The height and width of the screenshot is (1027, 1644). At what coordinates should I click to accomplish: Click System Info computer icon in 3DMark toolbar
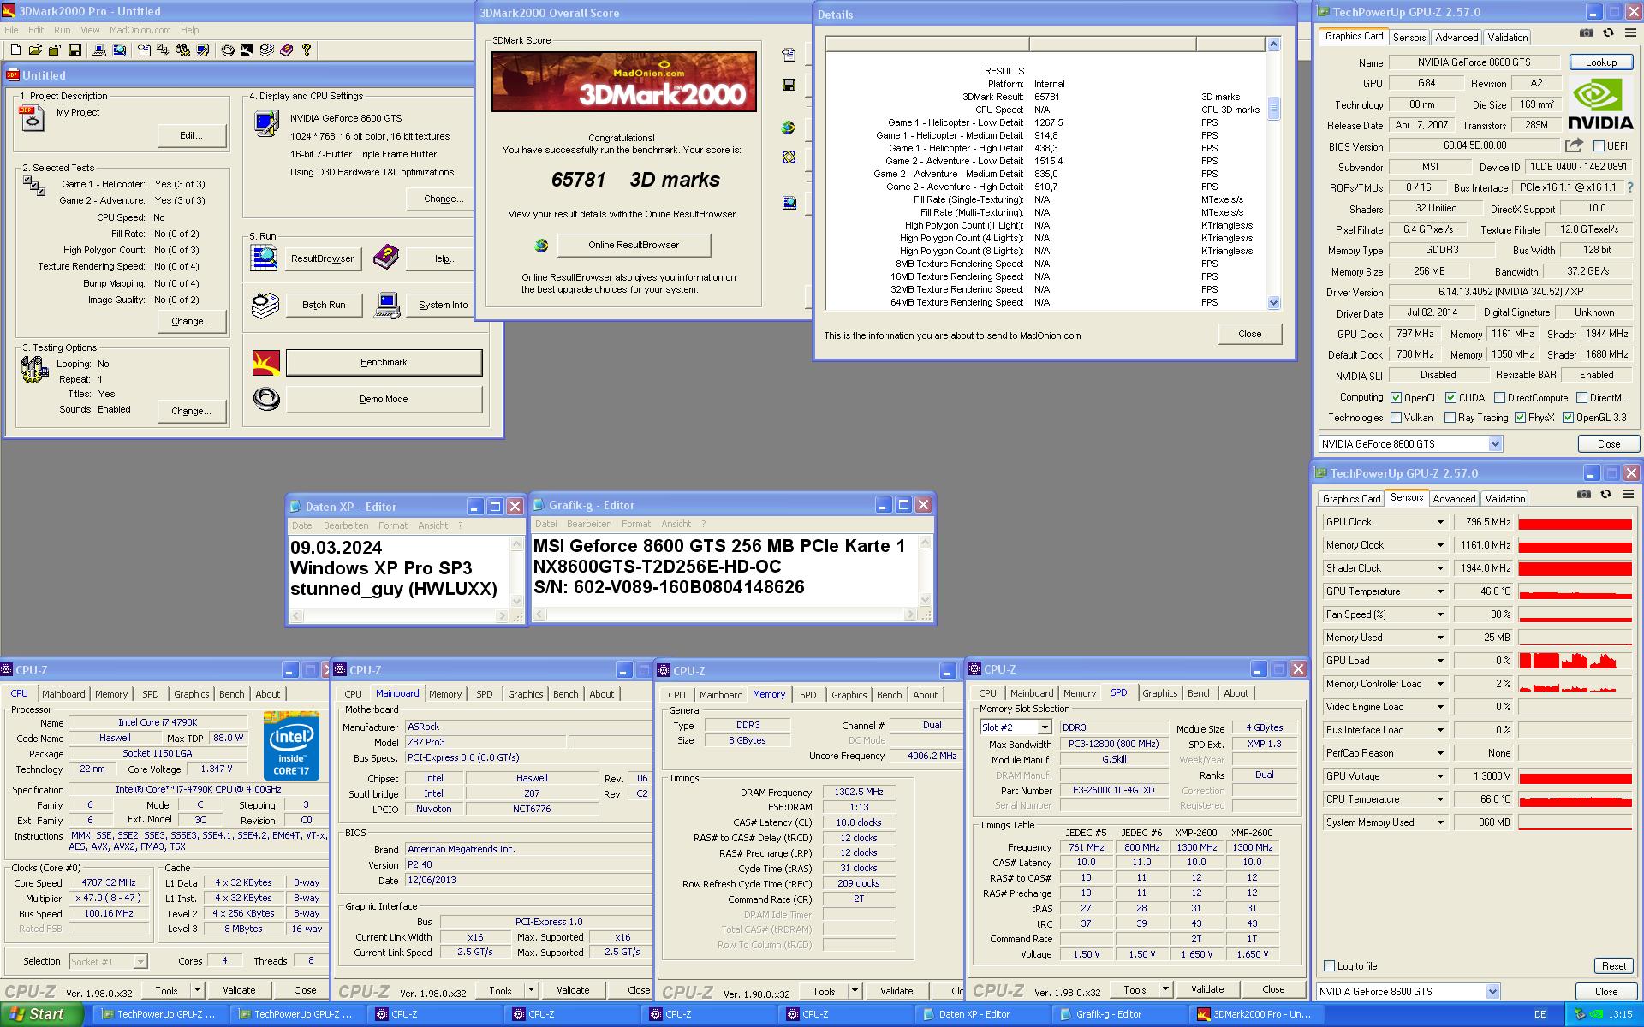(x=100, y=50)
